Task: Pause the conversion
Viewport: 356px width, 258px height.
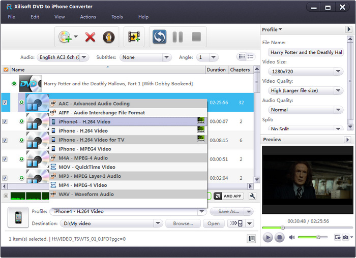Action: click(177, 37)
